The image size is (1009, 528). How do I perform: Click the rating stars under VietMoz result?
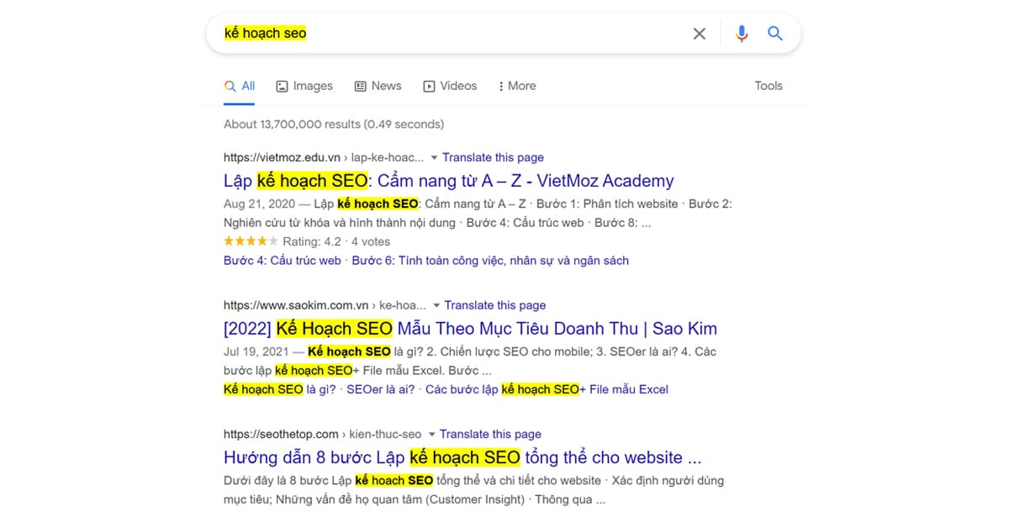tap(251, 241)
